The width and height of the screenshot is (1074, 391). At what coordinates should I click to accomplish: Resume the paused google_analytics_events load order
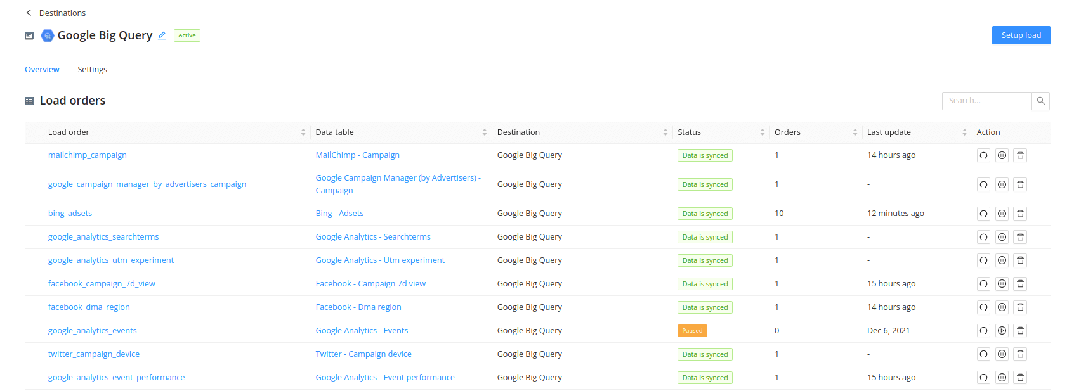coord(1002,331)
